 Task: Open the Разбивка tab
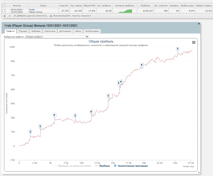click(x=36, y=31)
